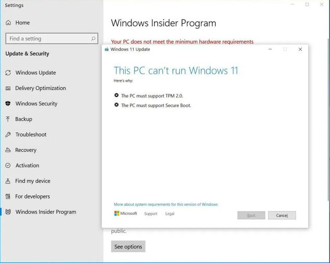This screenshot has height=263, width=330.
Task: Click the Windows Update sync icon
Action: [x=8, y=73]
